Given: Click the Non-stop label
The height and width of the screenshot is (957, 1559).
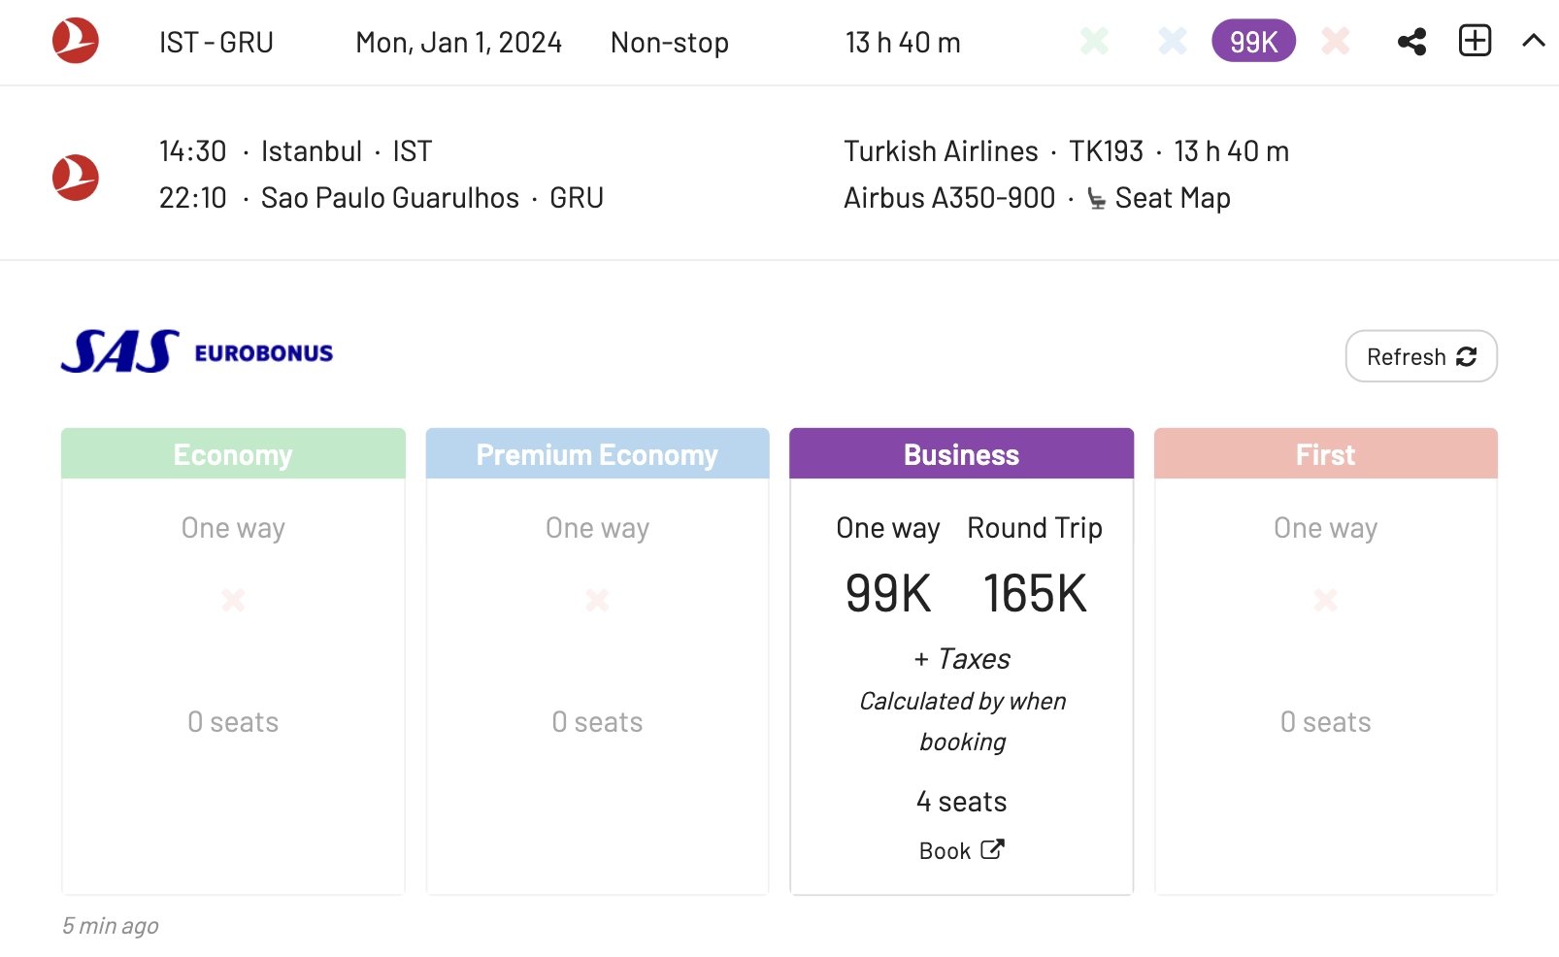Looking at the screenshot, I should click(670, 43).
